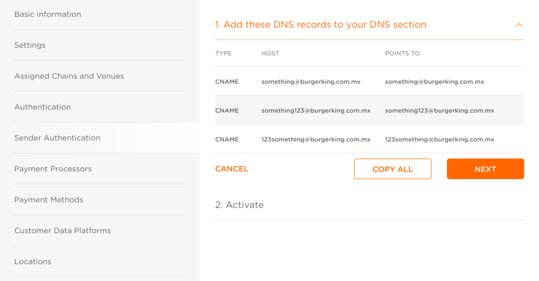Image resolution: width=539 pixels, height=281 pixels.
Task: Open Assigned Chains and Venues
Action: tap(69, 76)
